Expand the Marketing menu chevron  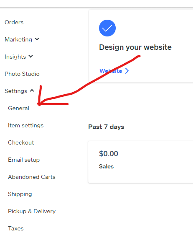(x=37, y=39)
